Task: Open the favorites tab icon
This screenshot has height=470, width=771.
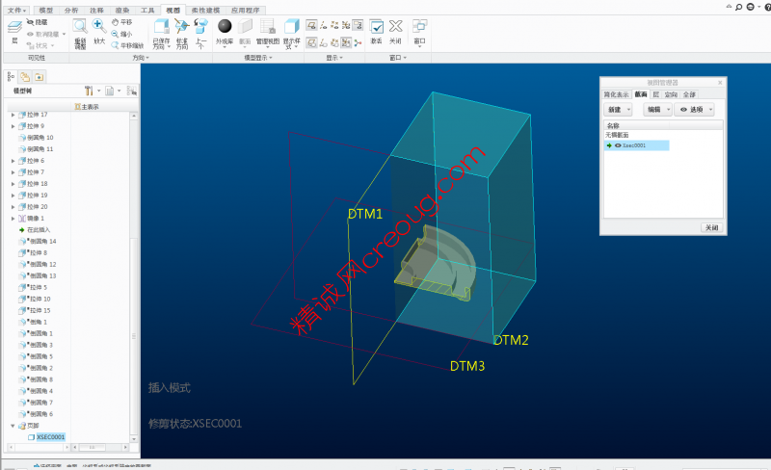Action: (x=39, y=77)
